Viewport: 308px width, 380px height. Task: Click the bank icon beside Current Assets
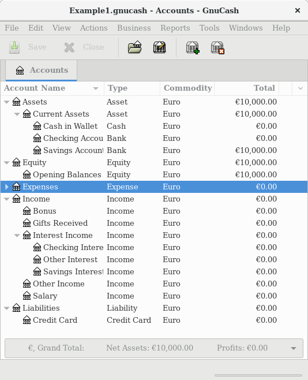click(27, 114)
